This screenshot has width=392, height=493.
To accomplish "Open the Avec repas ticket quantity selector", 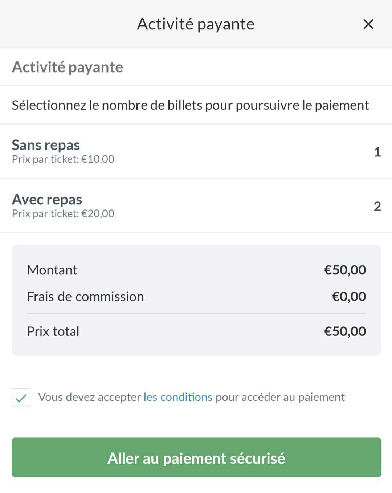I will [377, 206].
